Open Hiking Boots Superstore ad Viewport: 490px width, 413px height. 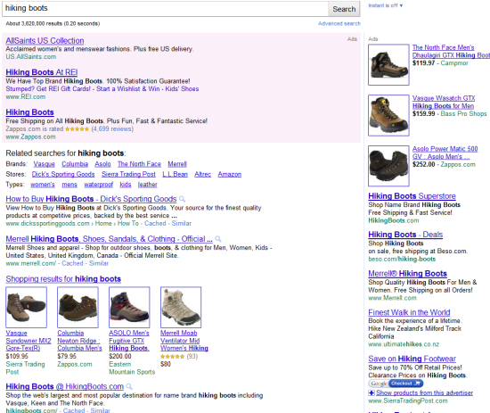[x=412, y=196]
